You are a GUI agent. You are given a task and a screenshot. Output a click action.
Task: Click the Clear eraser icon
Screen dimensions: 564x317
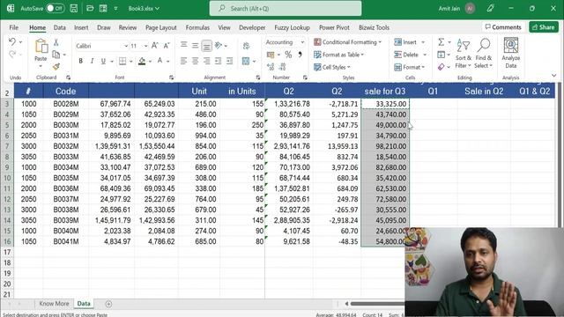[441, 67]
